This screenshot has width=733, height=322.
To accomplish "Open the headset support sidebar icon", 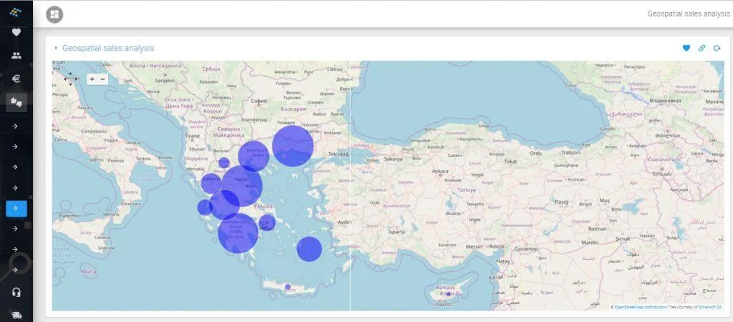I will (x=16, y=293).
